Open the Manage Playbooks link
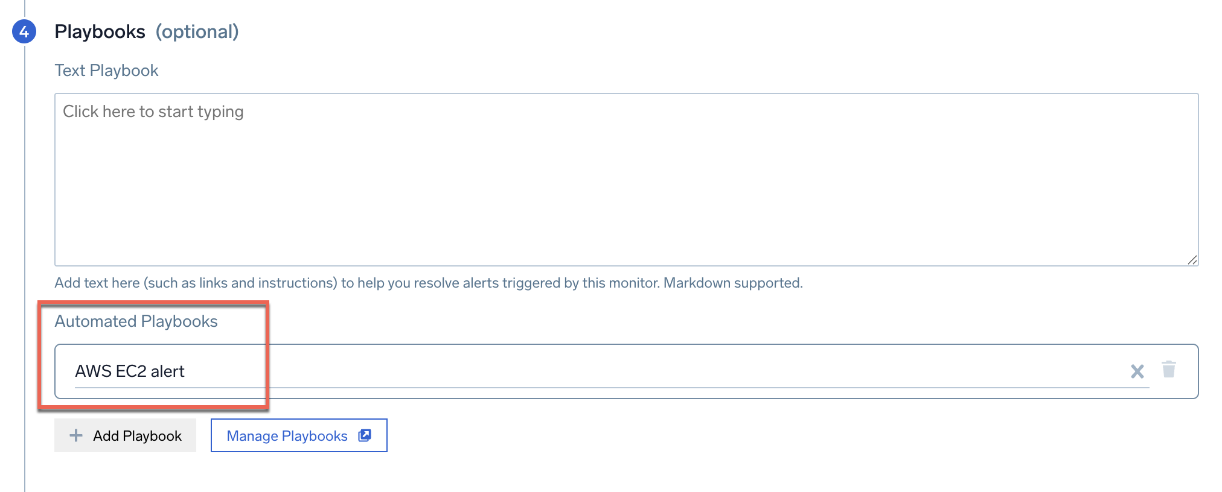Viewport: 1222px width, 492px height. click(287, 435)
